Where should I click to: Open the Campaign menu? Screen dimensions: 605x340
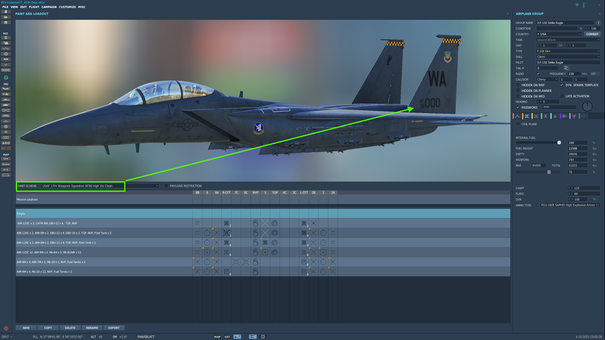point(49,7)
